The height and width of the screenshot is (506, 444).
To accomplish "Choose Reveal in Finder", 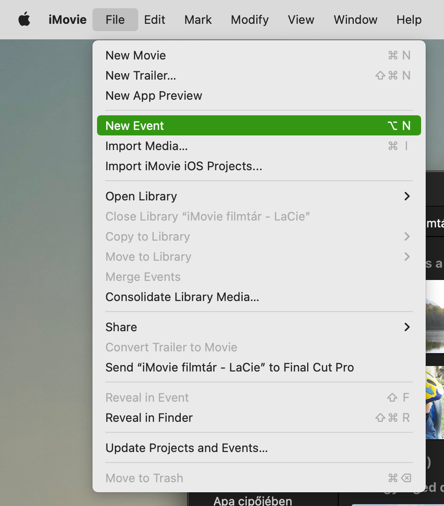I will point(259,418).
